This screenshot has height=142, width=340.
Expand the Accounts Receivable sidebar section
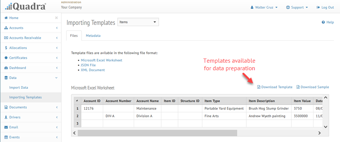[31, 38]
